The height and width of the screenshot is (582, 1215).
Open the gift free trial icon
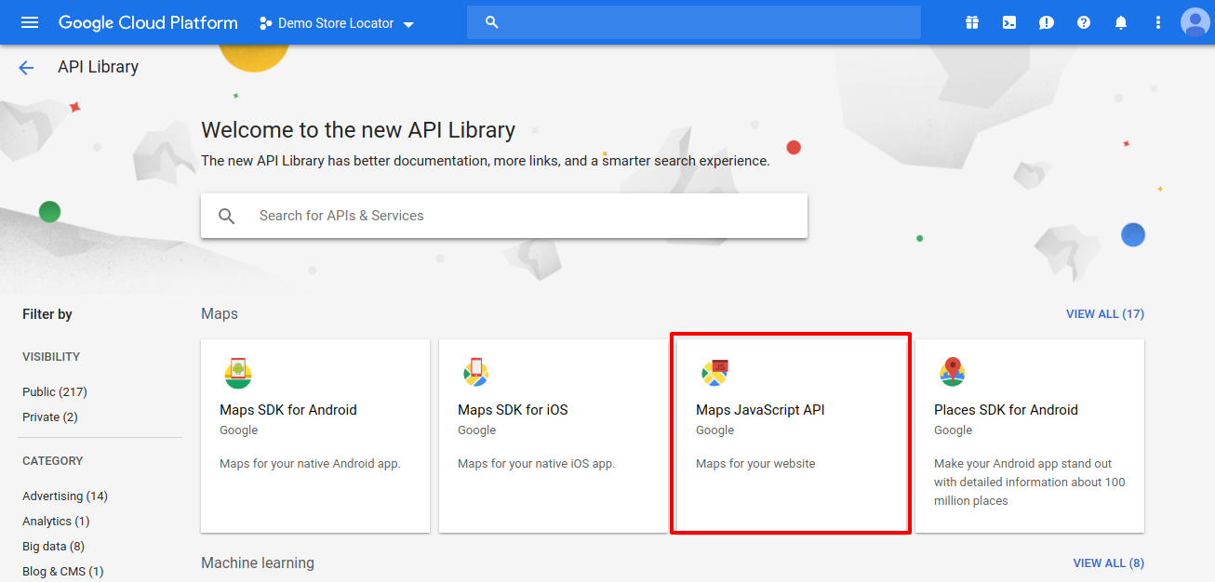(x=972, y=22)
